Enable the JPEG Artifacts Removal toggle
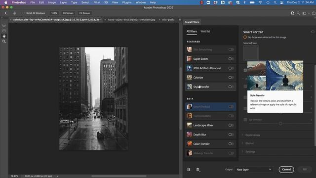The width and height of the screenshot is (316, 178). 231,68
